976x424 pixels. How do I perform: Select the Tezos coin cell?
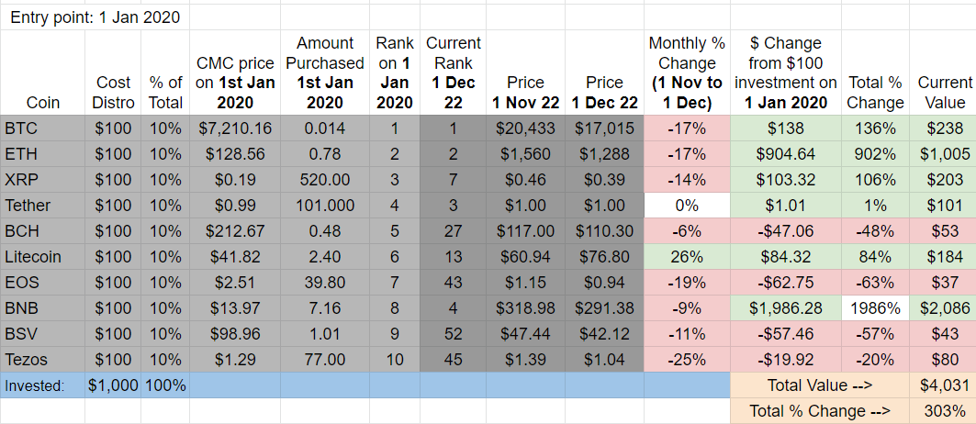pos(43,359)
